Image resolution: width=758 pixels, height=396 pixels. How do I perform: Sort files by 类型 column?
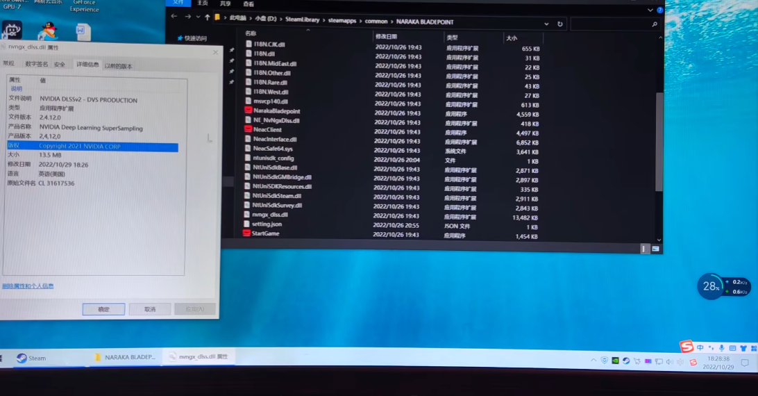tap(452, 38)
